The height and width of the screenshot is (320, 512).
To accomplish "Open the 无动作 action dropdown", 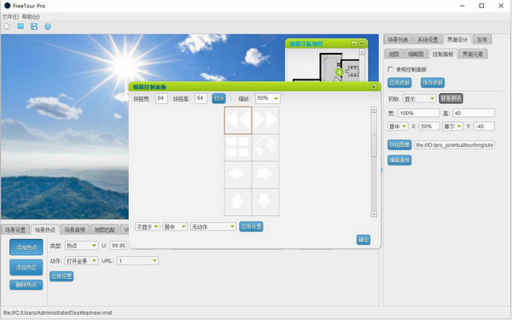I will pos(213,227).
